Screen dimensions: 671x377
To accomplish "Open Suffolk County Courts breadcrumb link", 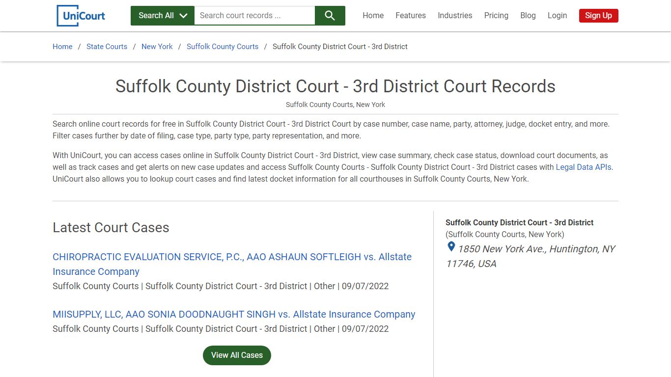I will [x=223, y=47].
